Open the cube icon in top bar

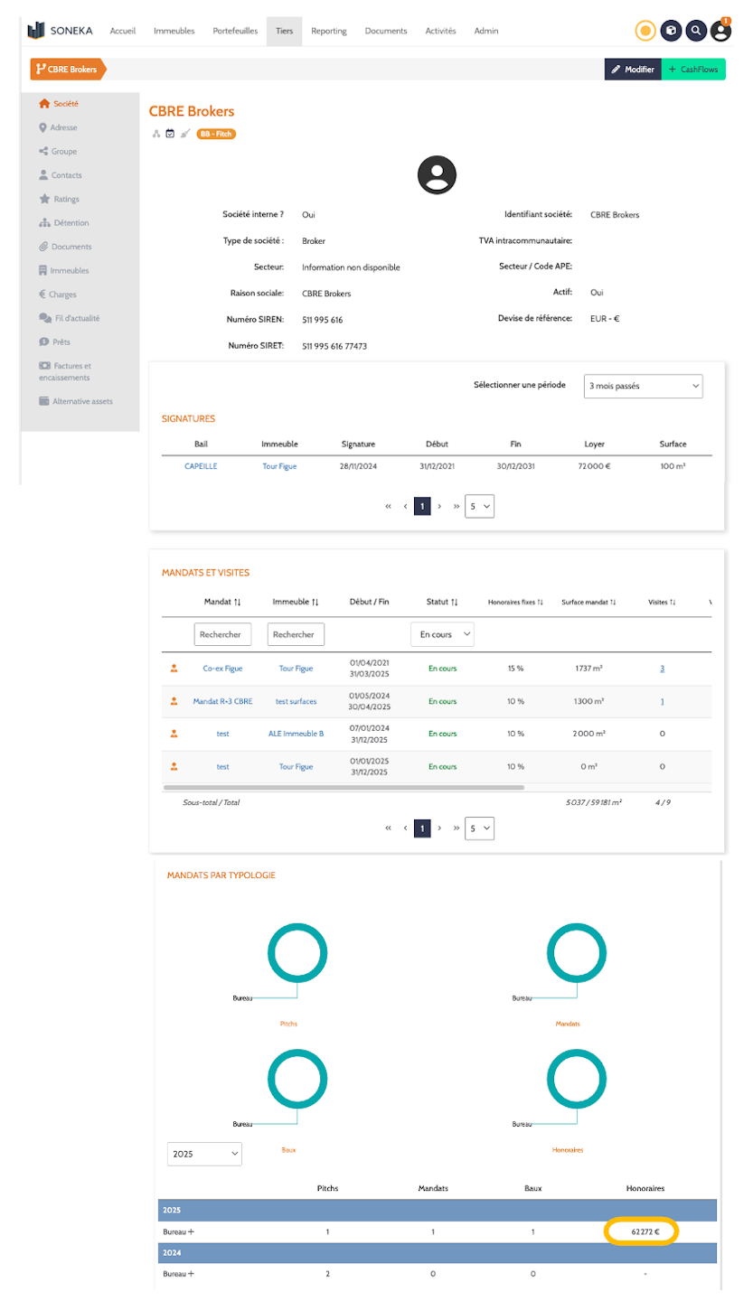[671, 31]
